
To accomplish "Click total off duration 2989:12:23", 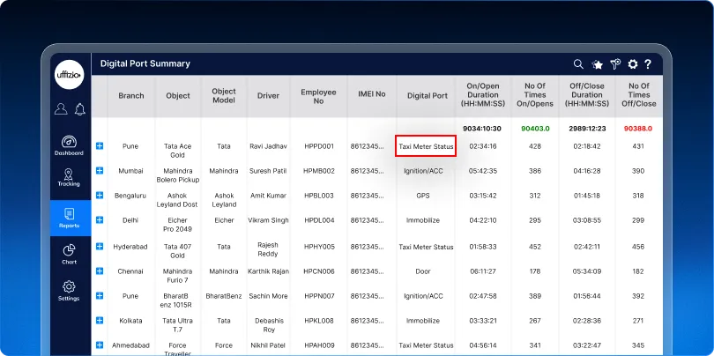I will tap(587, 129).
